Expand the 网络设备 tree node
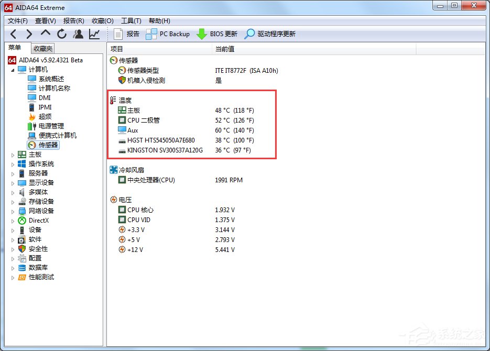 pos(13,211)
